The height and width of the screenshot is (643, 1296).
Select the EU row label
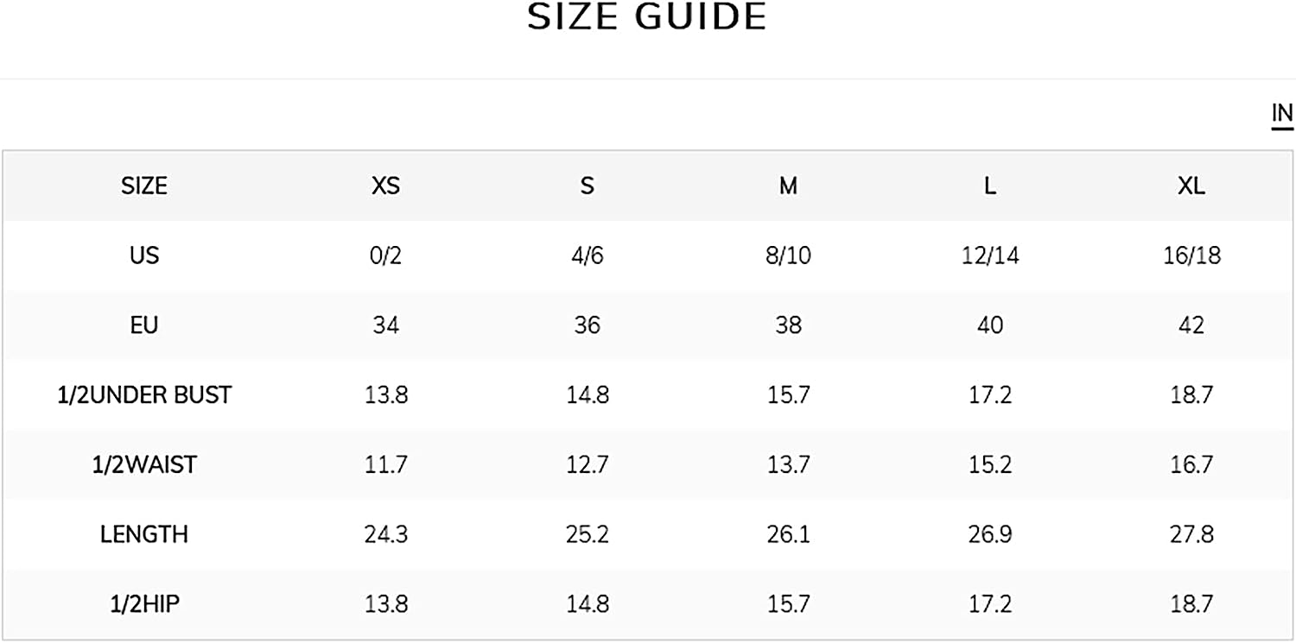(144, 325)
